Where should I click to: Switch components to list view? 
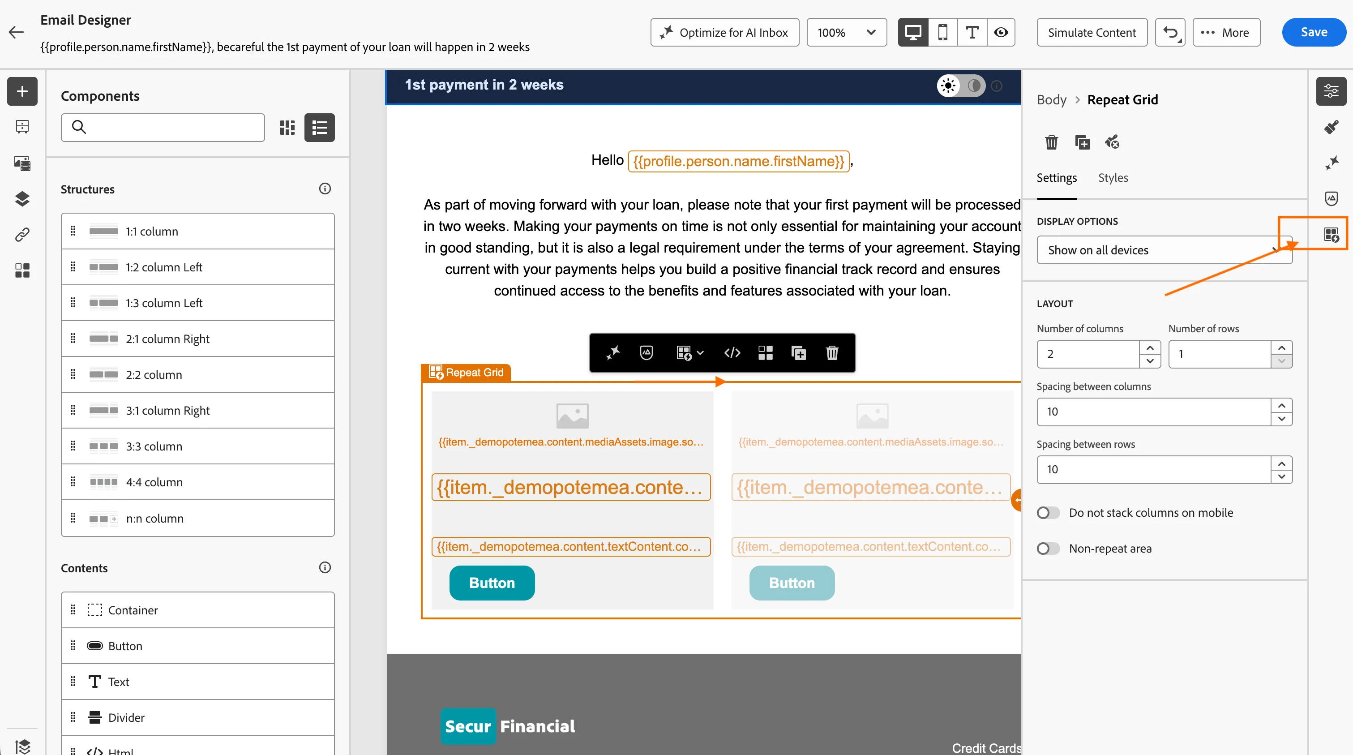319,128
